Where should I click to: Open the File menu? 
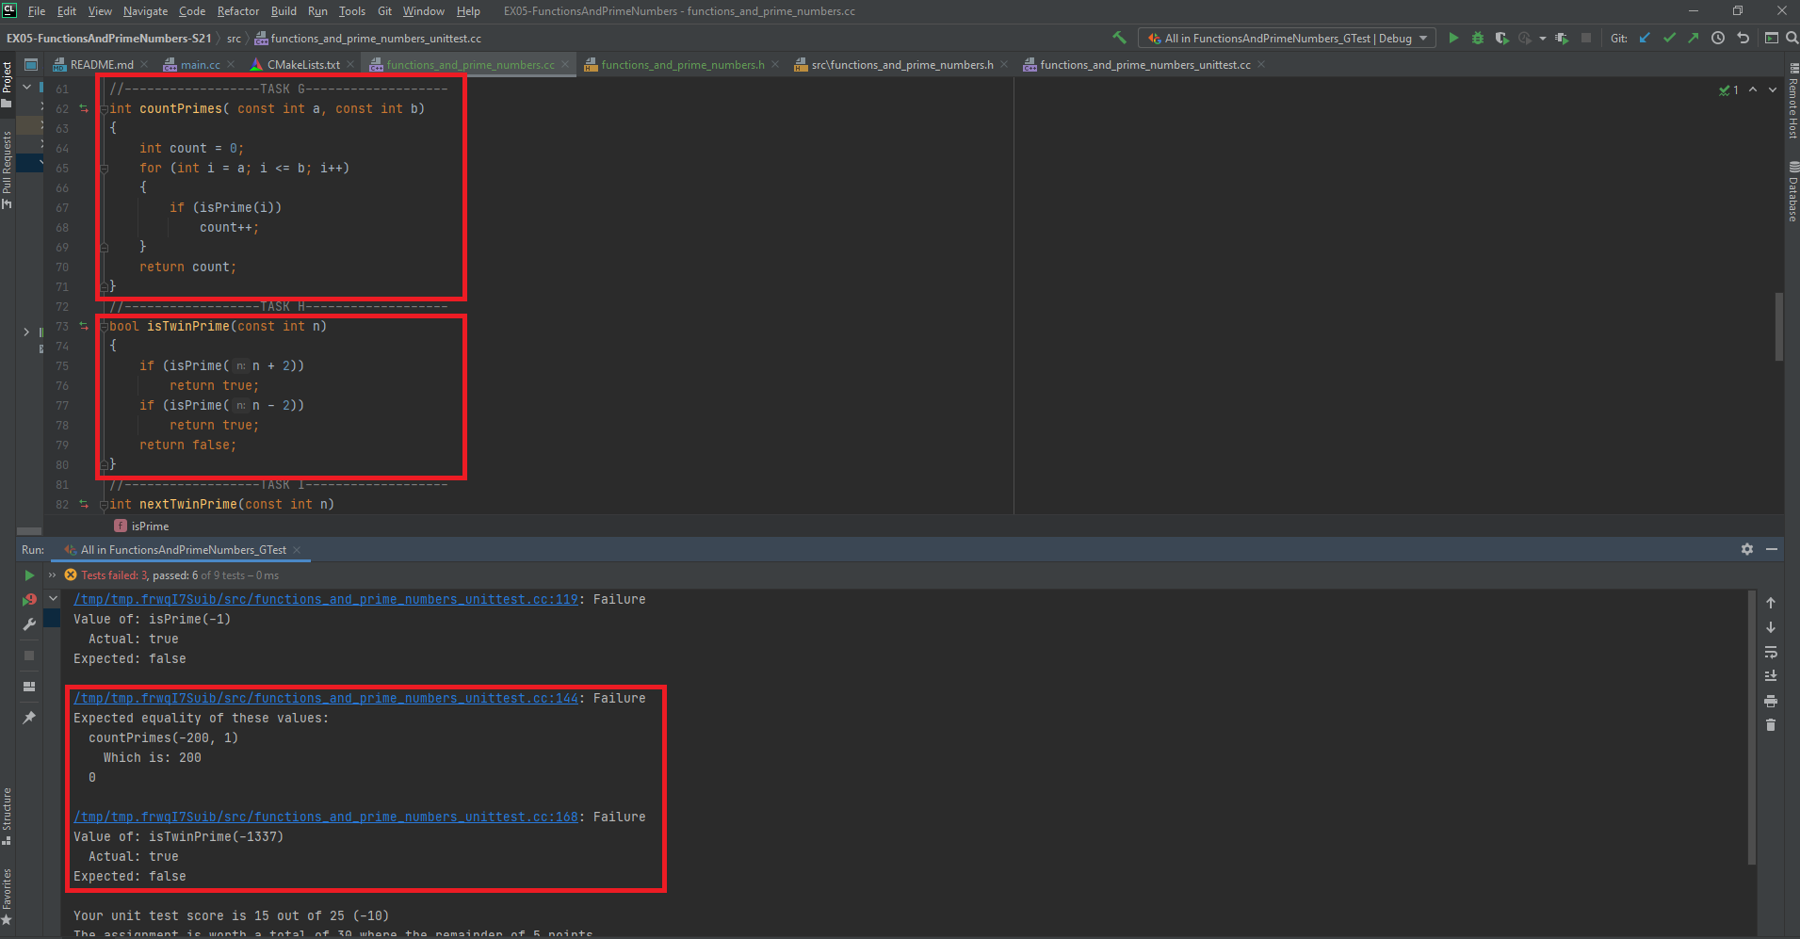(x=37, y=11)
